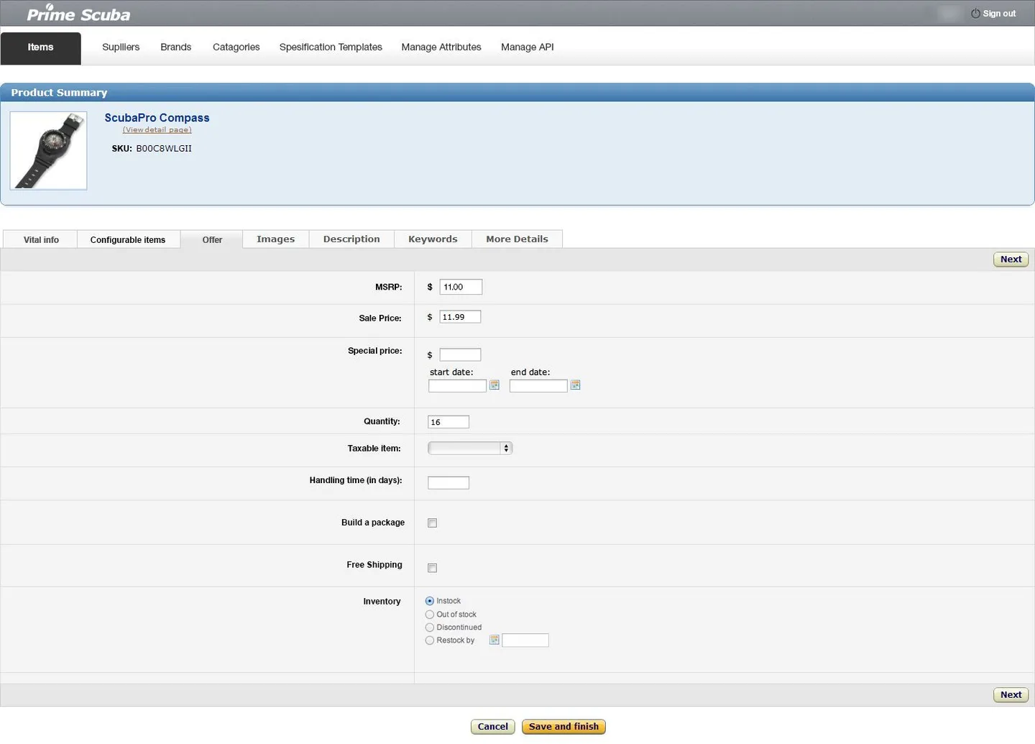Click the Special price amount field
The image size is (1035, 744).
[x=460, y=354]
